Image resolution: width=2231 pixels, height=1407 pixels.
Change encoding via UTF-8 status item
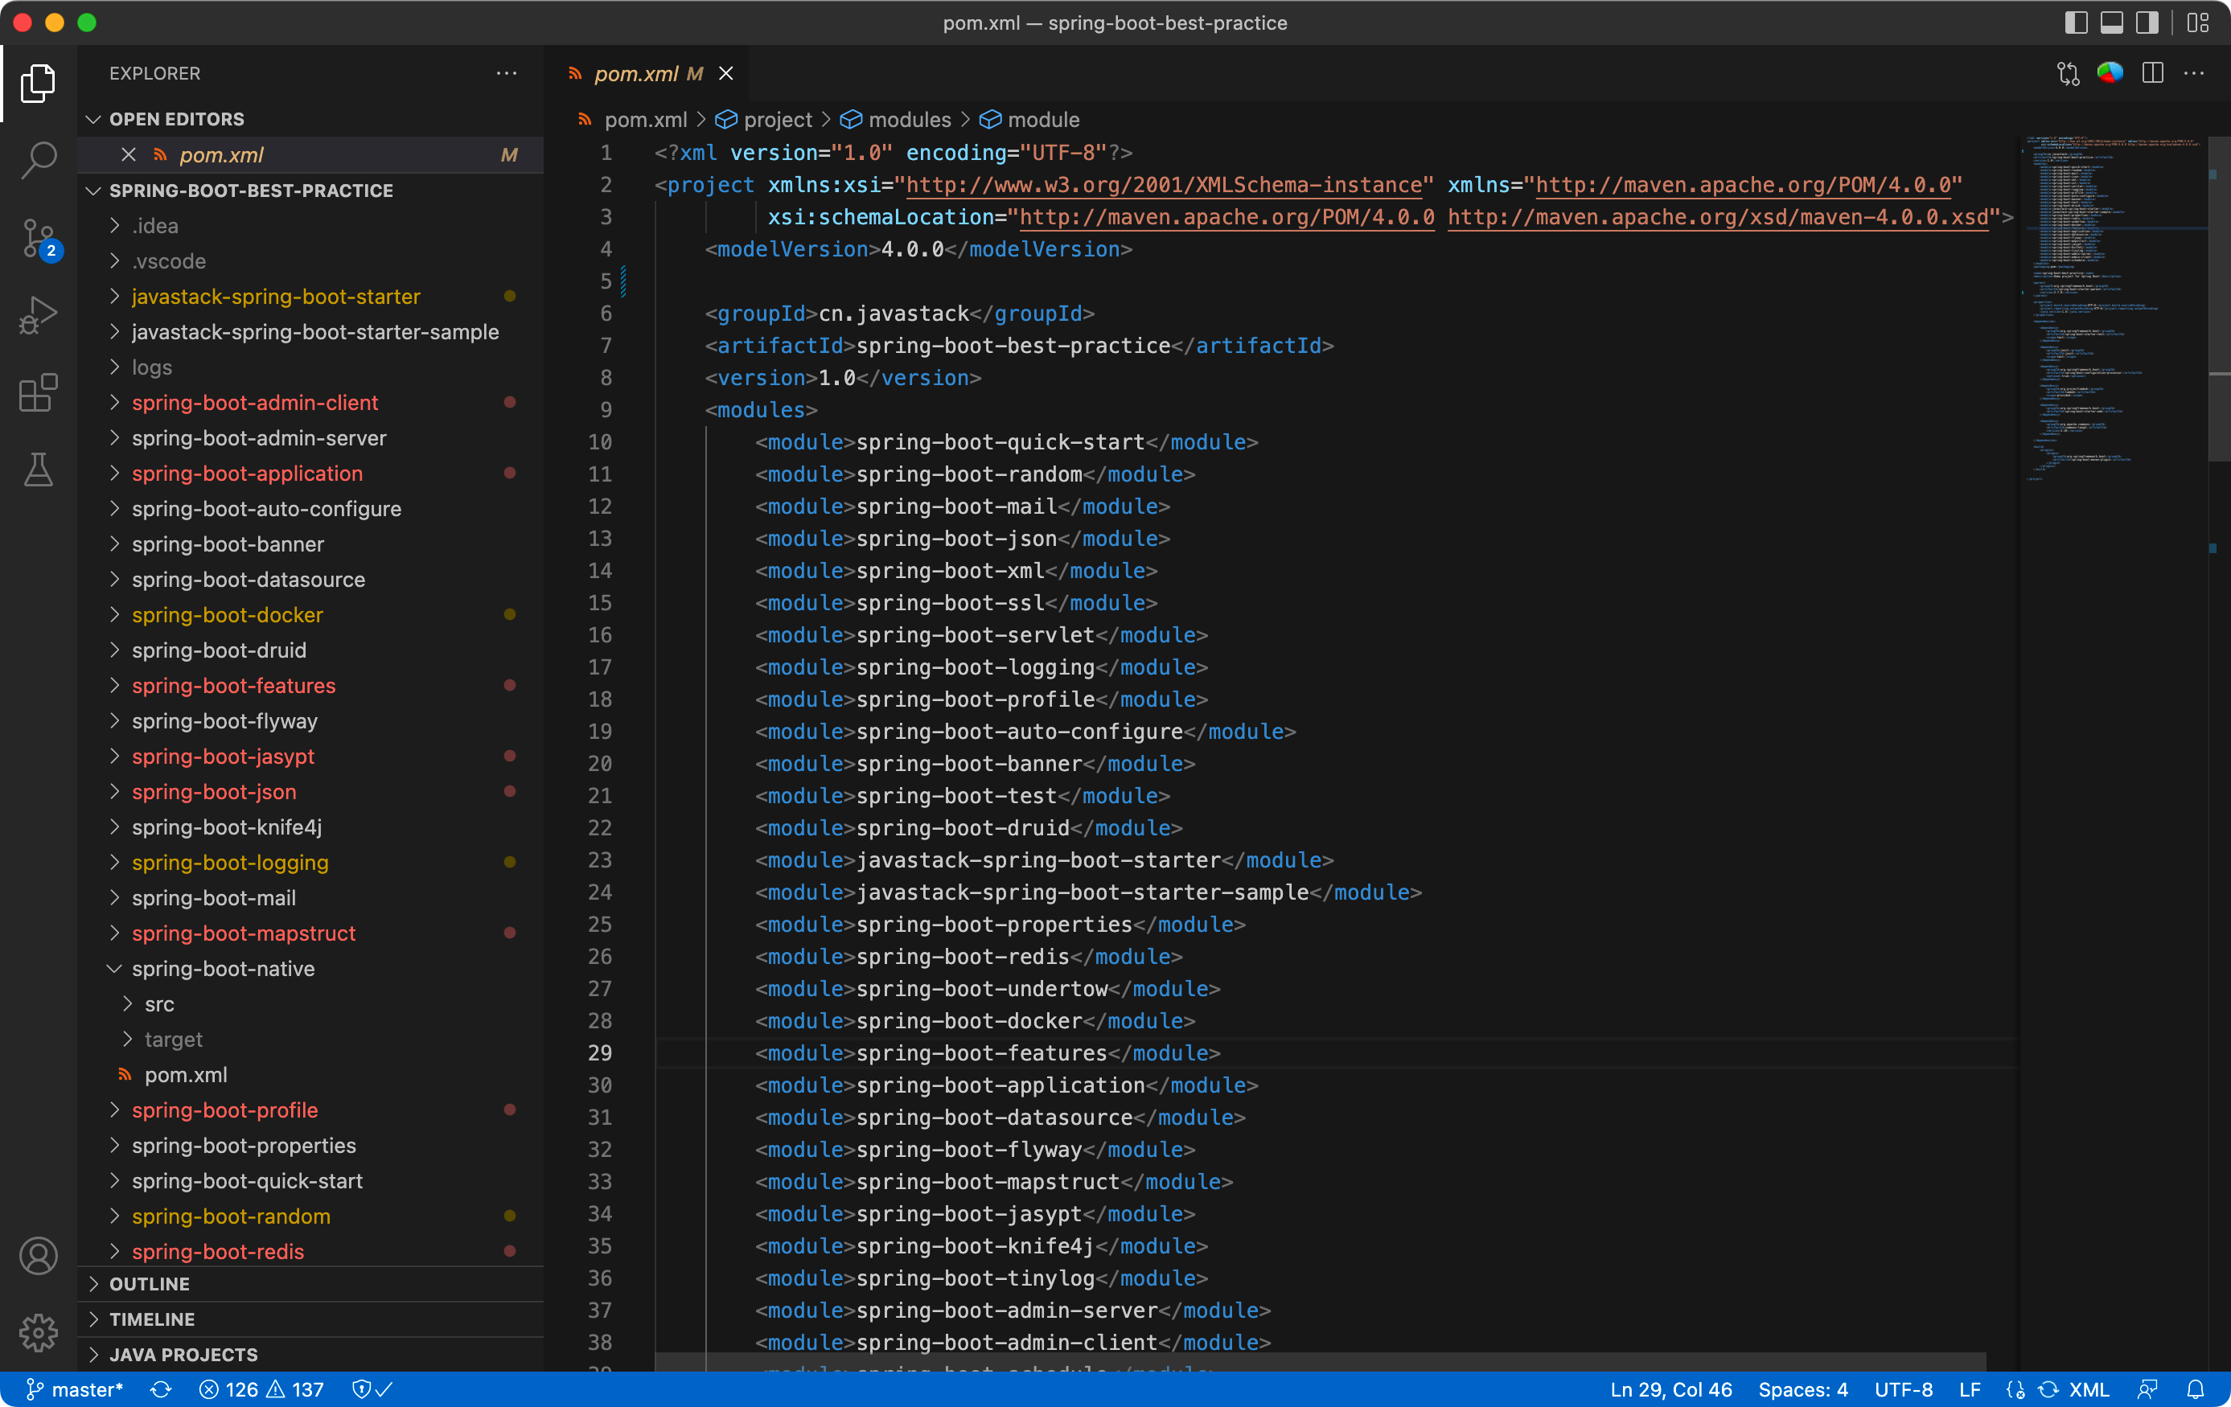click(1903, 1389)
